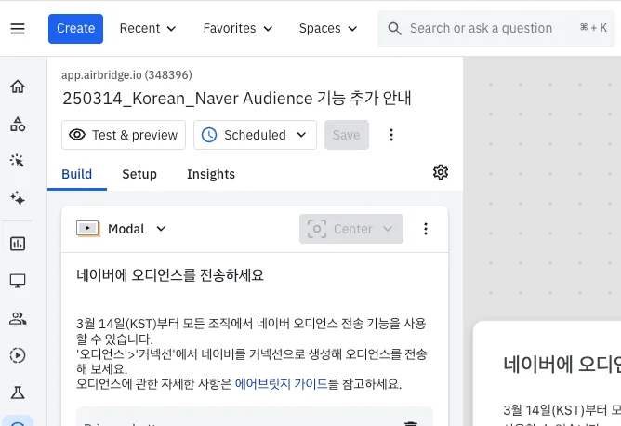Click the magnifier search icon
This screenshot has height=426, width=621.
(x=394, y=29)
